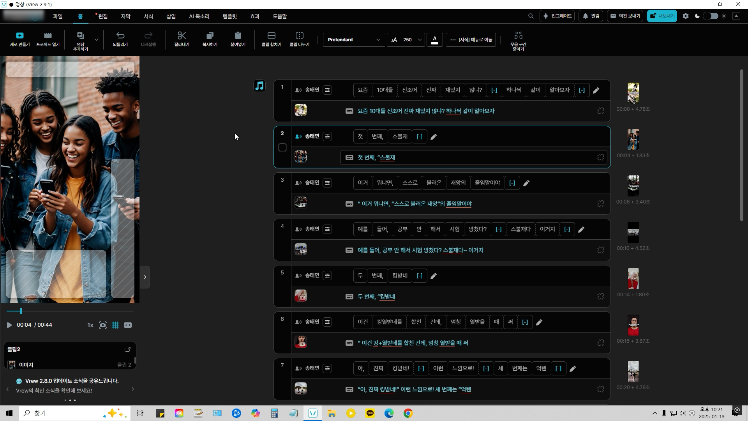
Task: Open the AI 목소리 menu
Action: tap(199, 16)
